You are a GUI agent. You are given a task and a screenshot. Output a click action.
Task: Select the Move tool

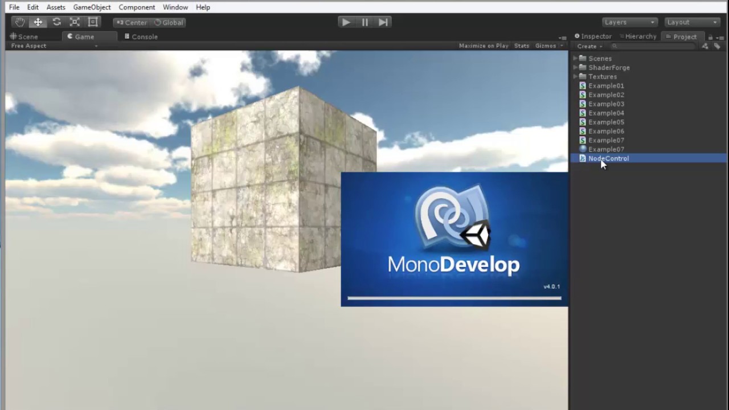(38, 22)
